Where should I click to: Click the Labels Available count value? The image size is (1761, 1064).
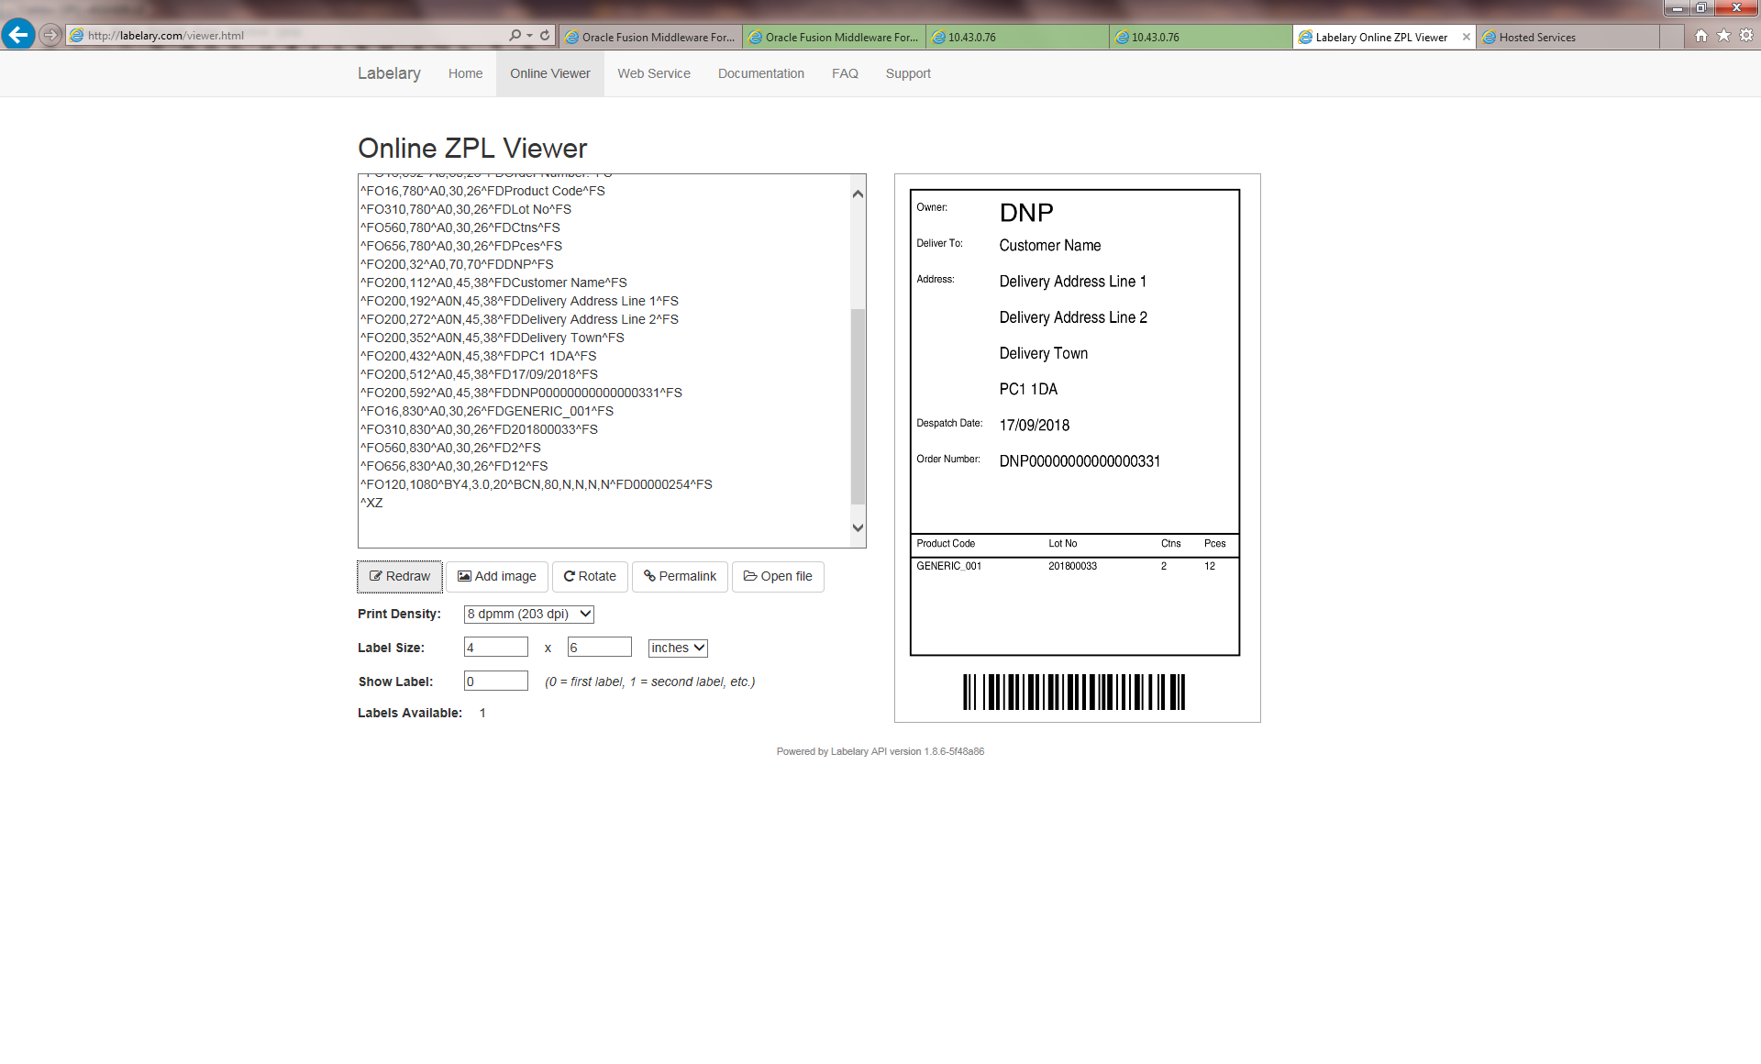[482, 713]
